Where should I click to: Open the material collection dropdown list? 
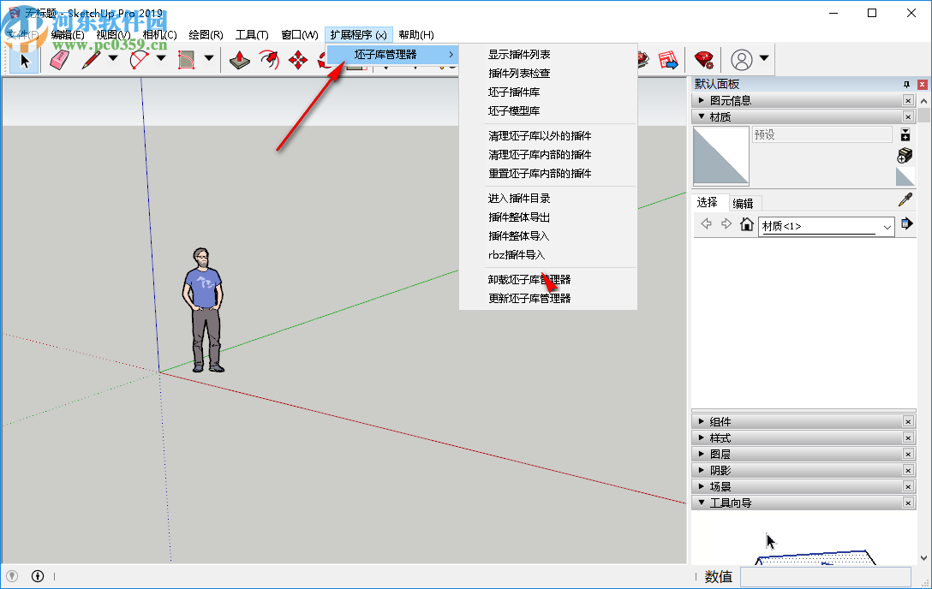(x=887, y=227)
